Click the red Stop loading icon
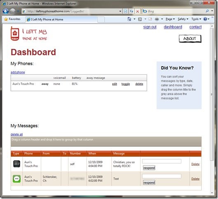The image size is (218, 199). coord(138,11)
